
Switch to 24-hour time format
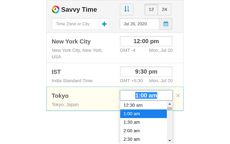(x=165, y=9)
